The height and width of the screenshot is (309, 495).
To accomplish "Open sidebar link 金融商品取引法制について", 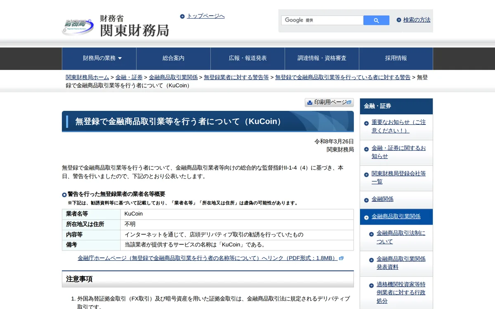I will pyautogui.click(x=401, y=237).
